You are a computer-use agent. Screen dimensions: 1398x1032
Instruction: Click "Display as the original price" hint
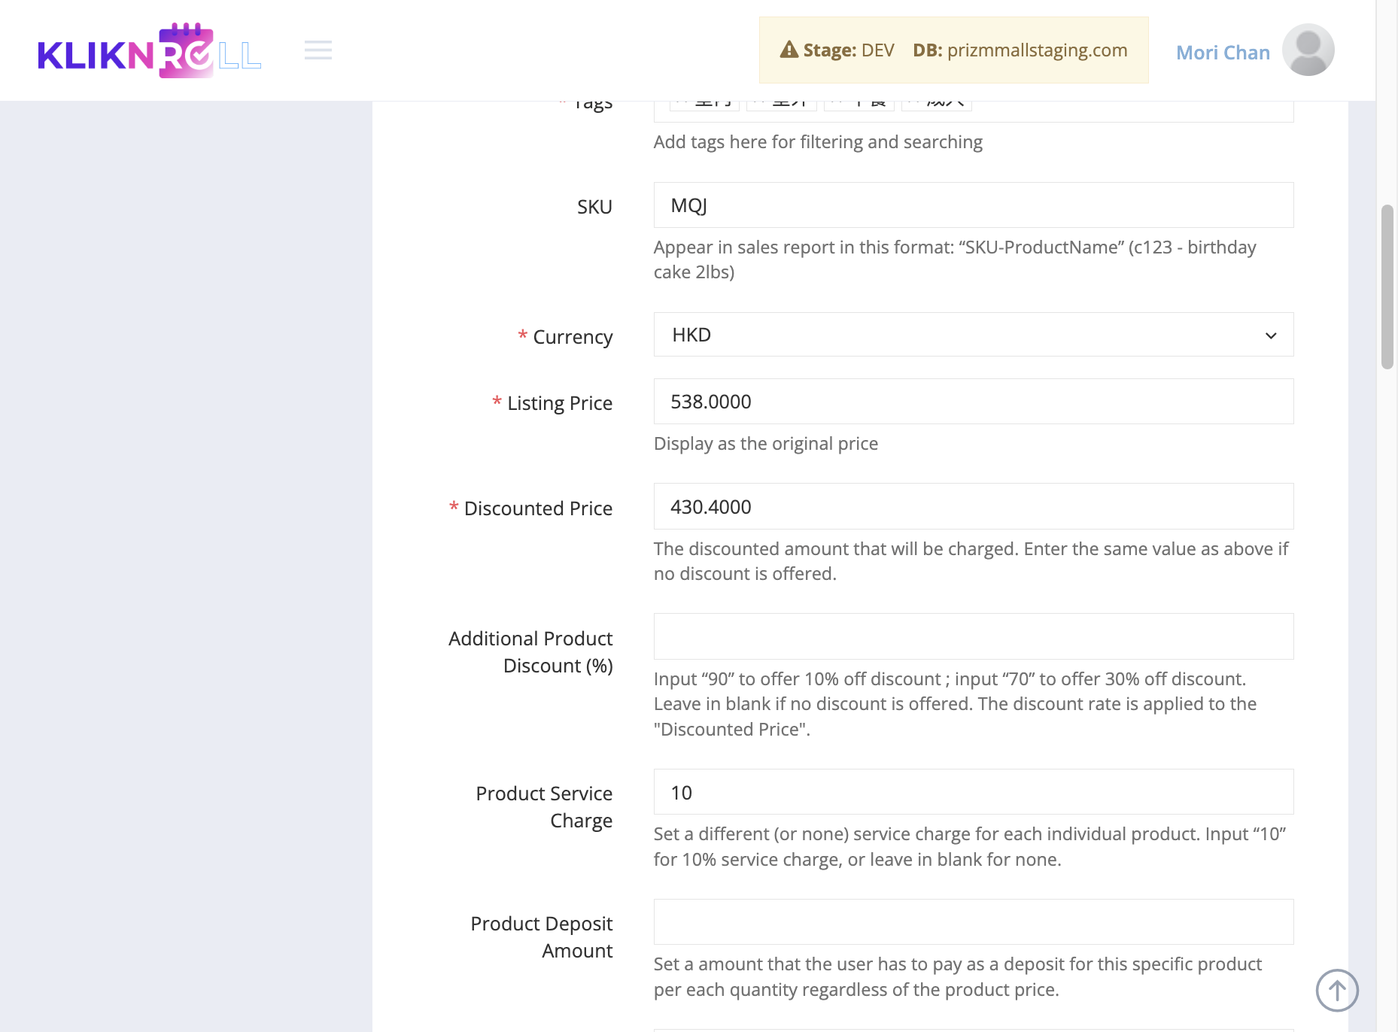pos(765,444)
